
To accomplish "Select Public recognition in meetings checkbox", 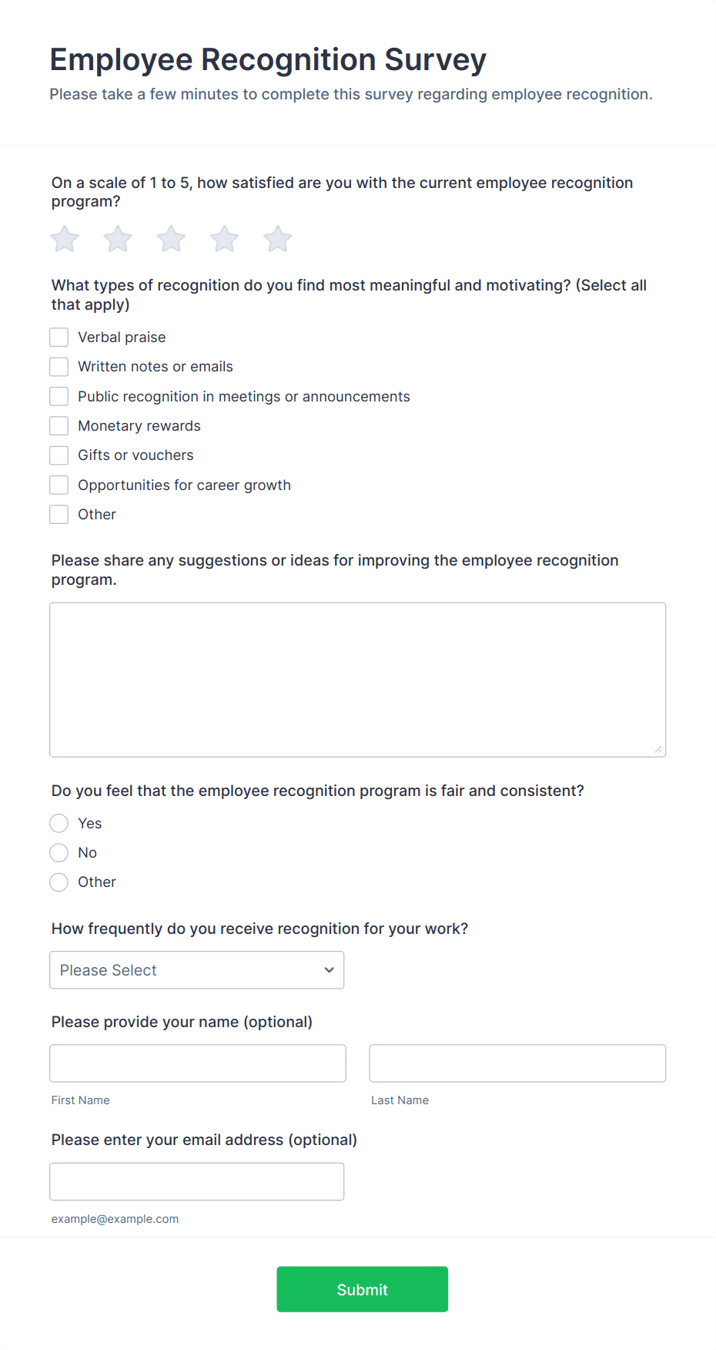I will click(x=59, y=396).
